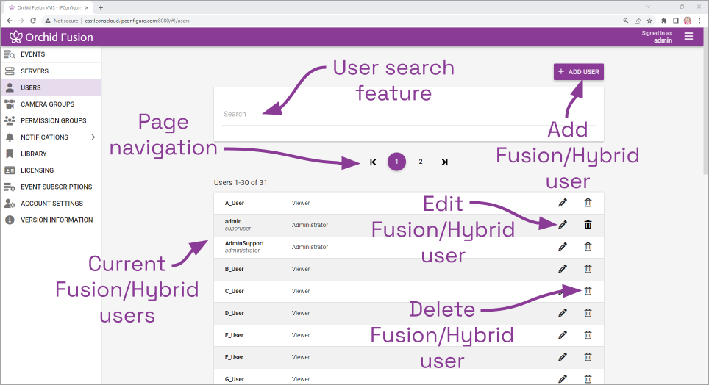
Task: Delete the AdminSupport account
Action: point(588,247)
